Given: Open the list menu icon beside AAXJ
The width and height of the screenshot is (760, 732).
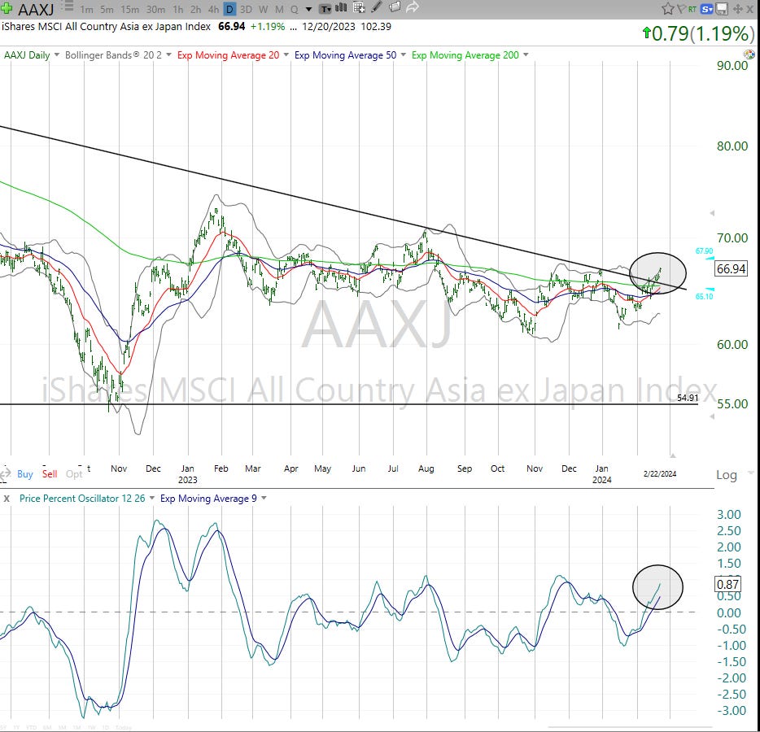Looking at the screenshot, I should [x=68, y=7].
